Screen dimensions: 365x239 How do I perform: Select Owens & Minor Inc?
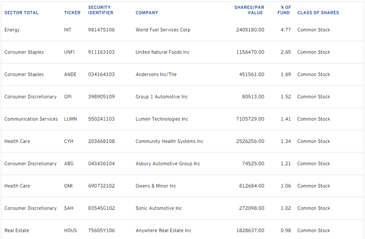[156, 186]
